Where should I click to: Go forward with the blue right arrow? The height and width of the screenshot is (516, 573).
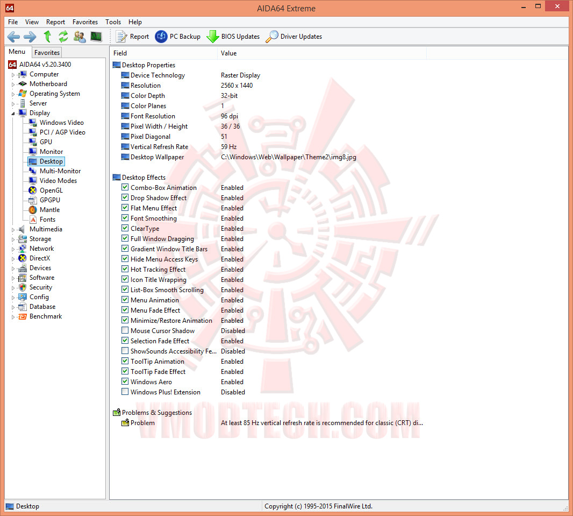click(x=30, y=37)
